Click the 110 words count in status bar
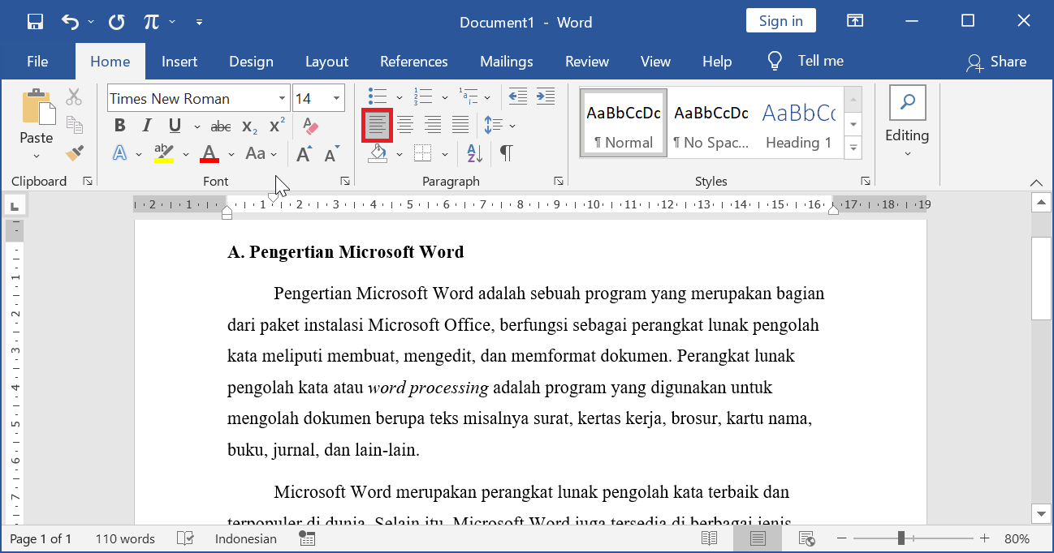The width and height of the screenshot is (1054, 553). tap(125, 538)
